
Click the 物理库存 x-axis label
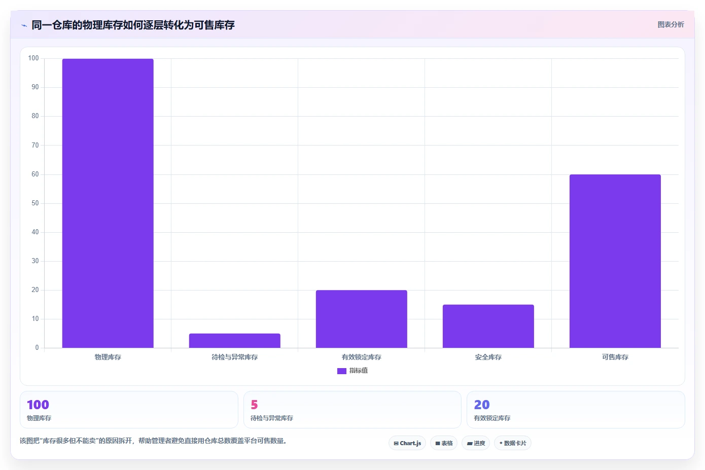tap(108, 357)
